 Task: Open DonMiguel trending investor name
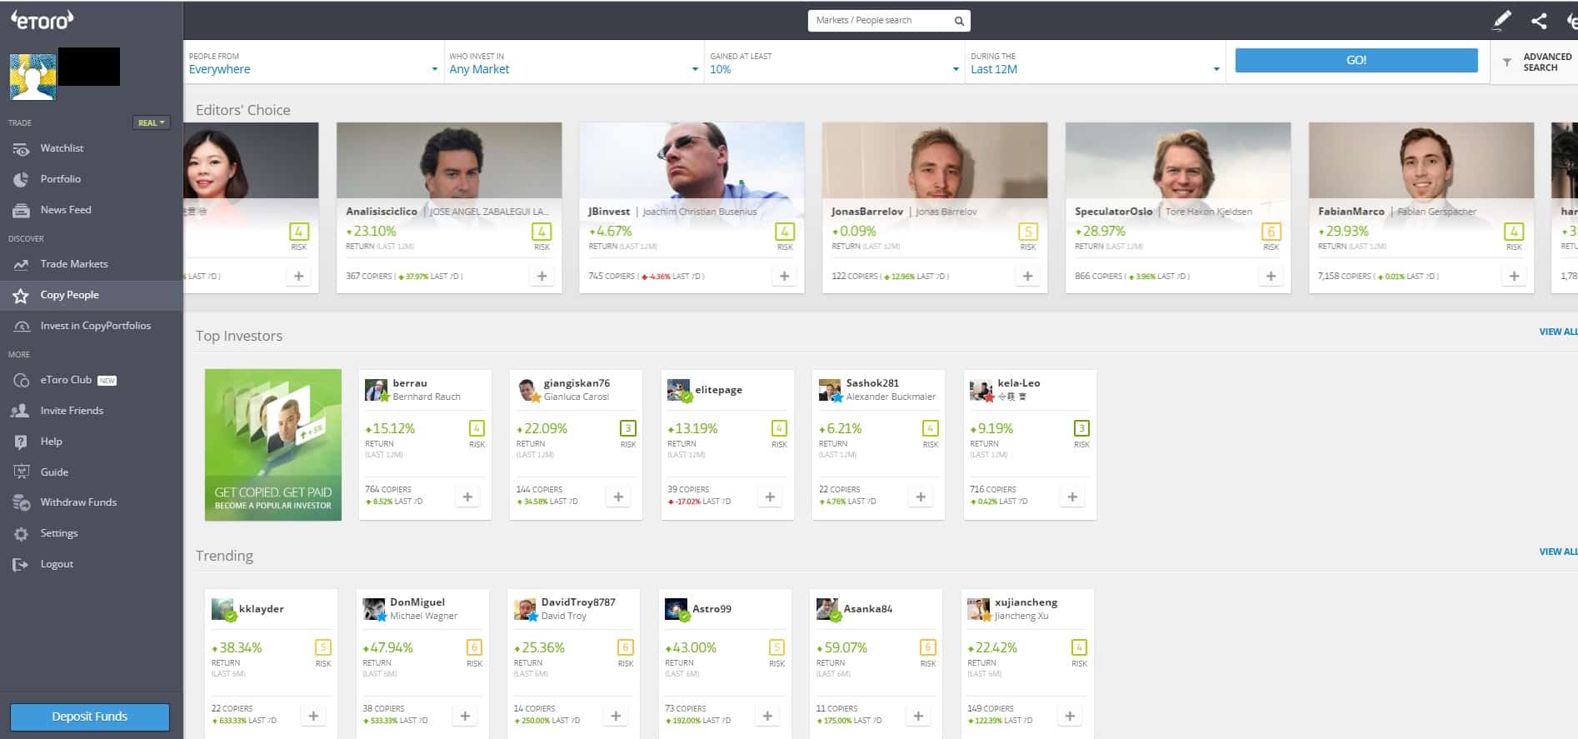[417, 602]
